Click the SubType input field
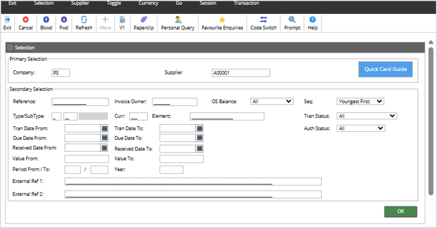This screenshot has height=228, width=437. point(70,116)
